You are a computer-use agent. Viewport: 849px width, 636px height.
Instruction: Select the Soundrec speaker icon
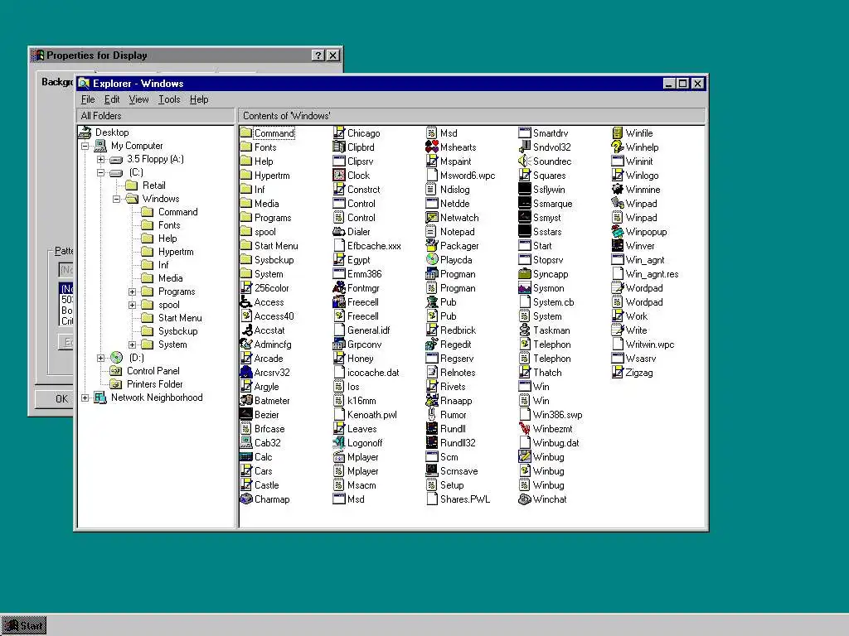[x=525, y=161]
